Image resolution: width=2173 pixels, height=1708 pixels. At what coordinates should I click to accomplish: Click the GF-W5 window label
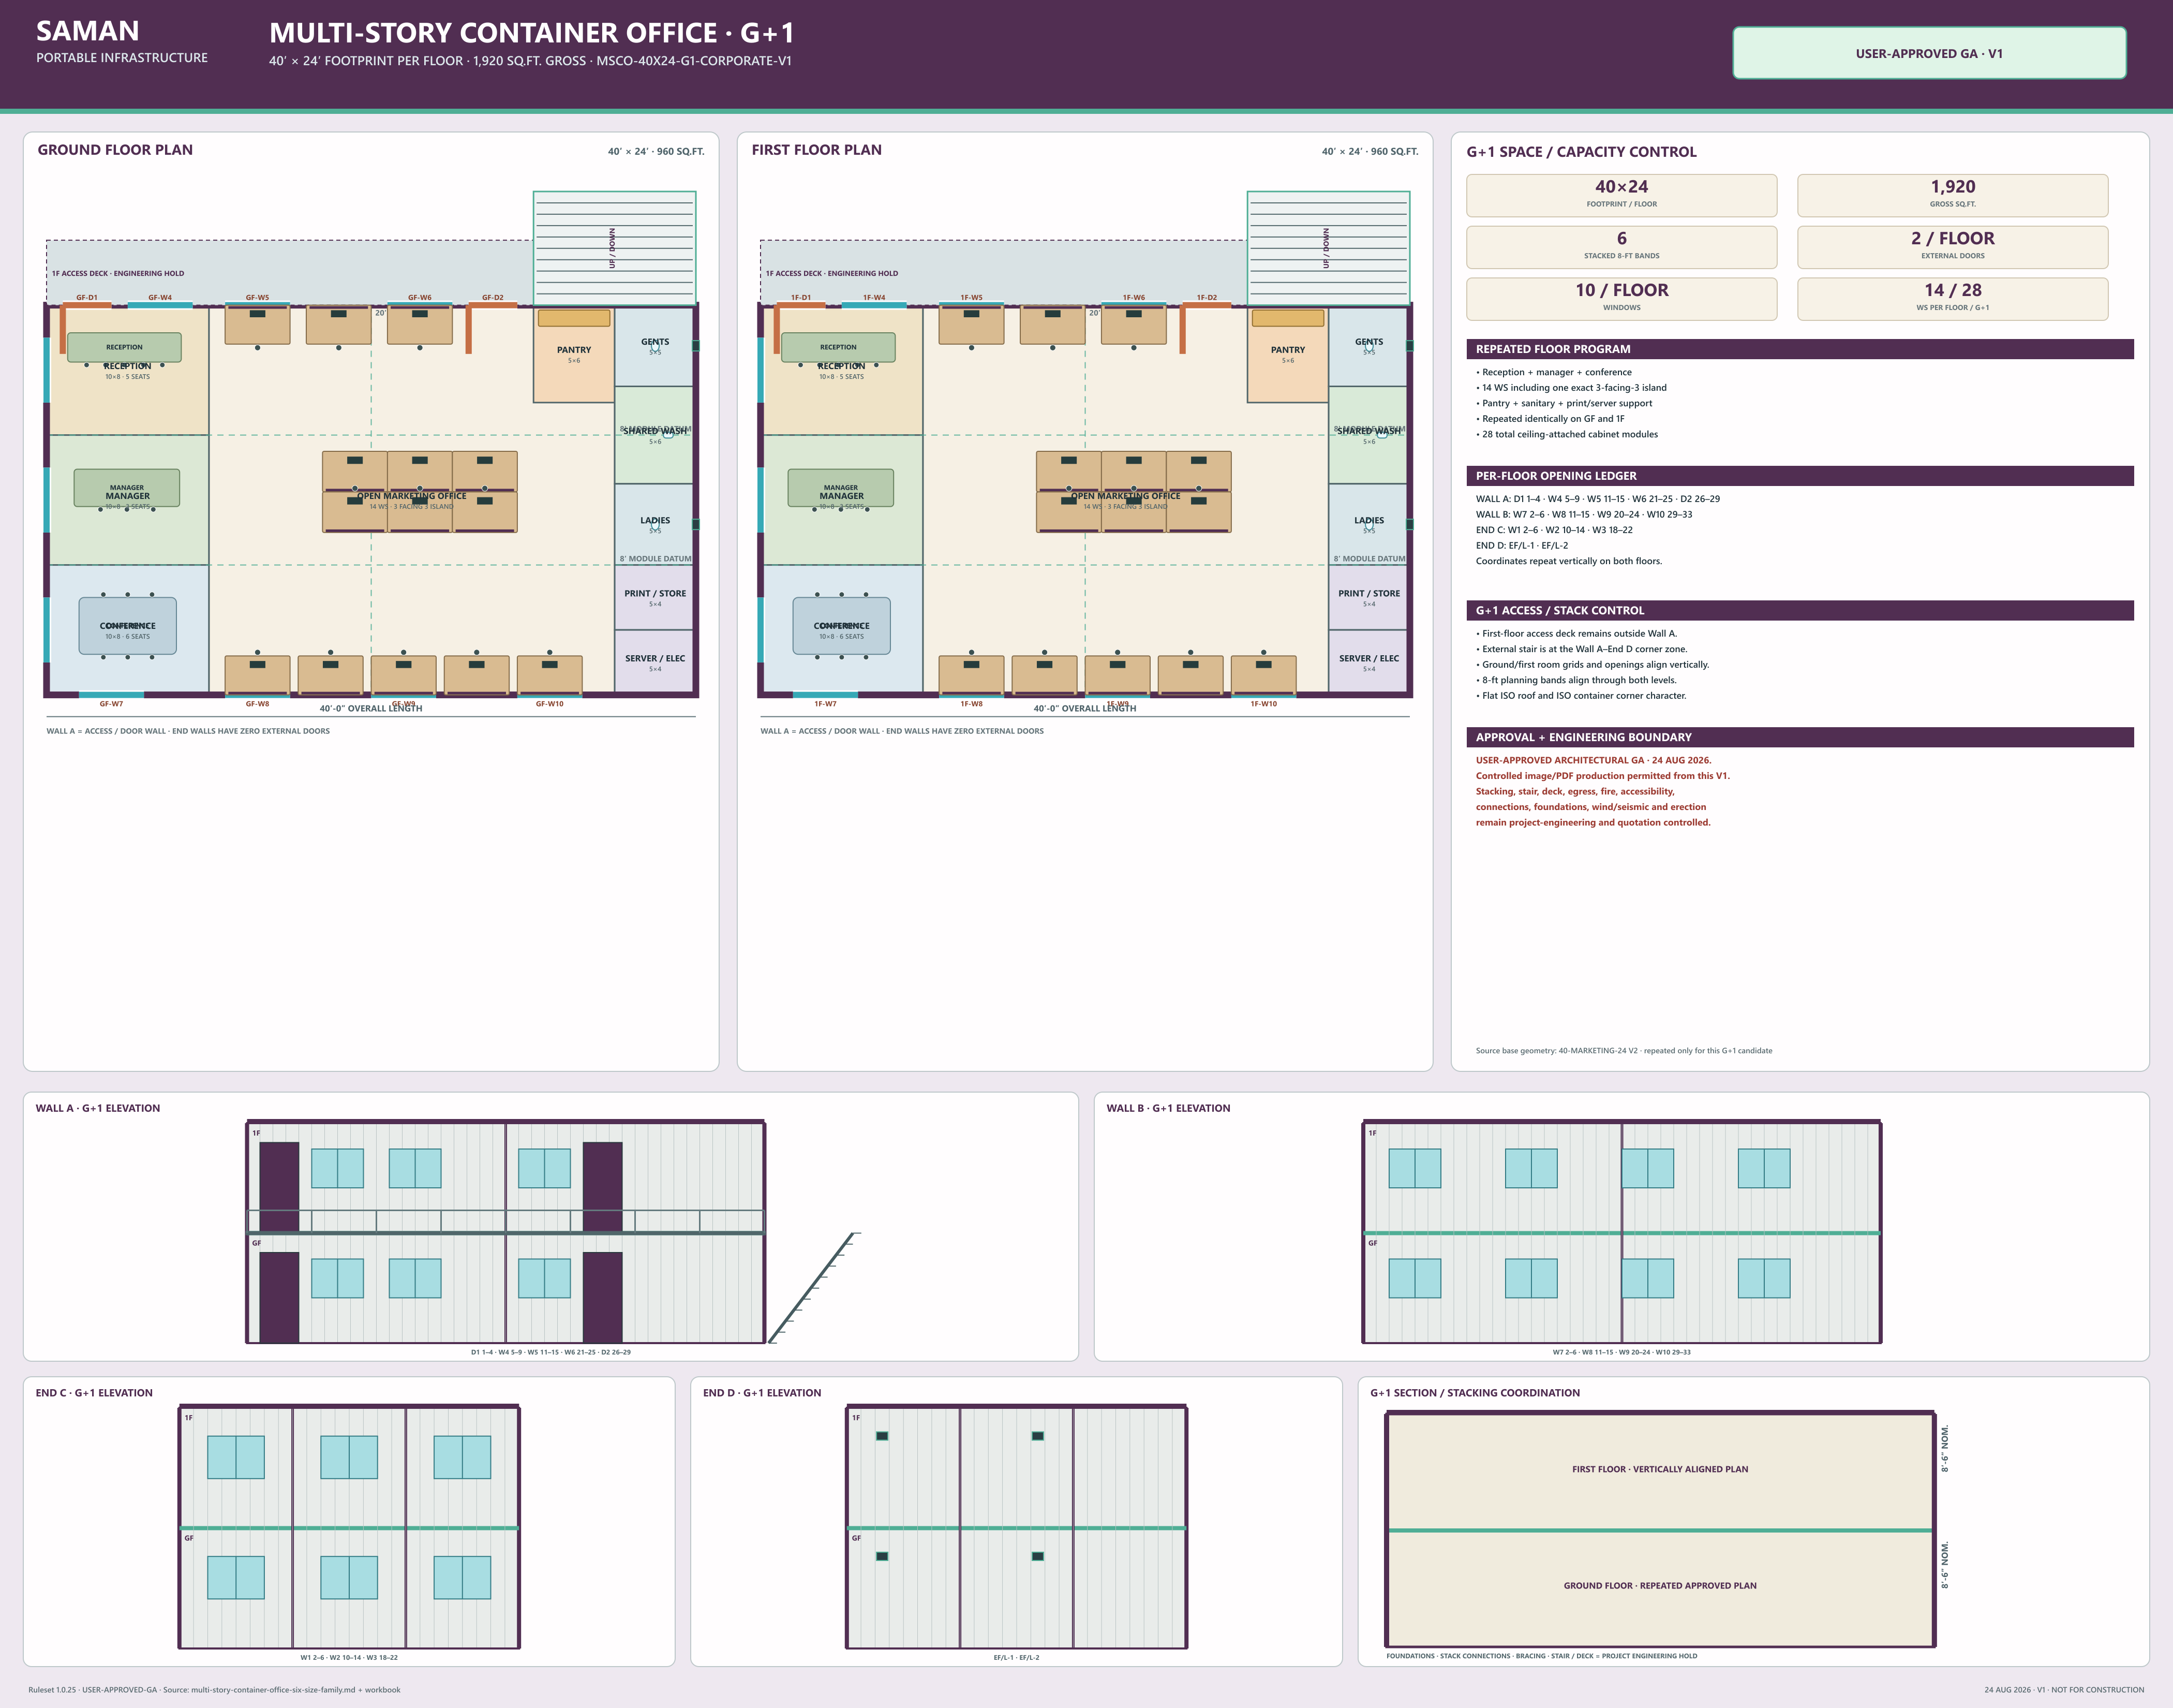[x=257, y=297]
